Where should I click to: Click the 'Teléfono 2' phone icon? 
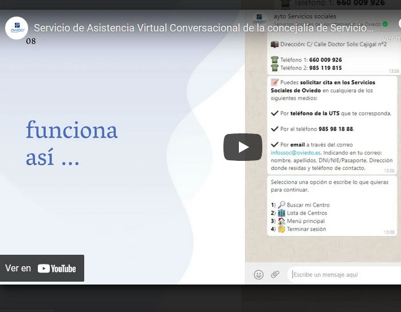(274, 68)
